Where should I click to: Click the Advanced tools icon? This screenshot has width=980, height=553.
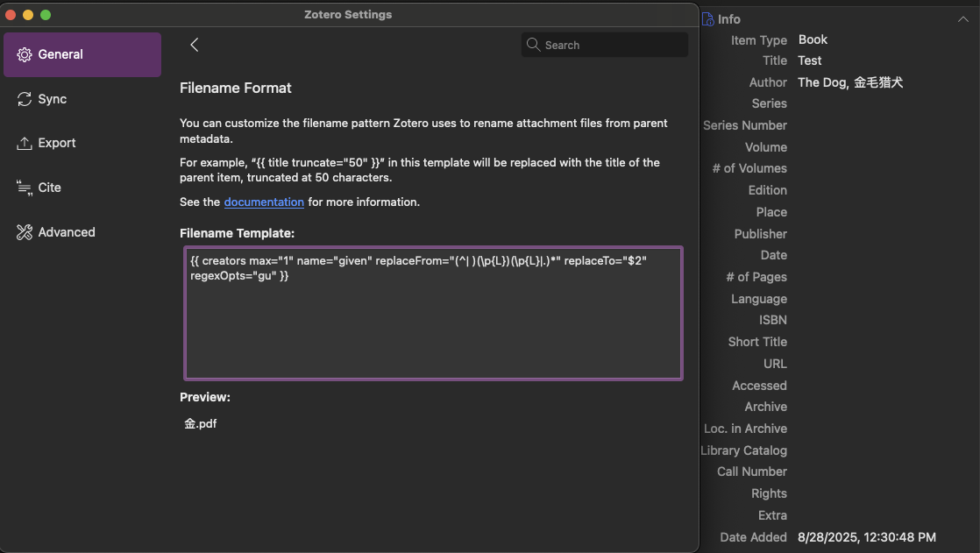[x=25, y=232]
